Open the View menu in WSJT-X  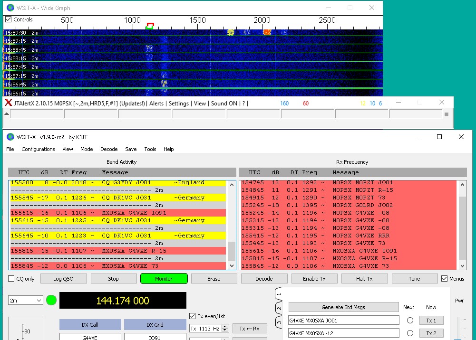click(68, 149)
